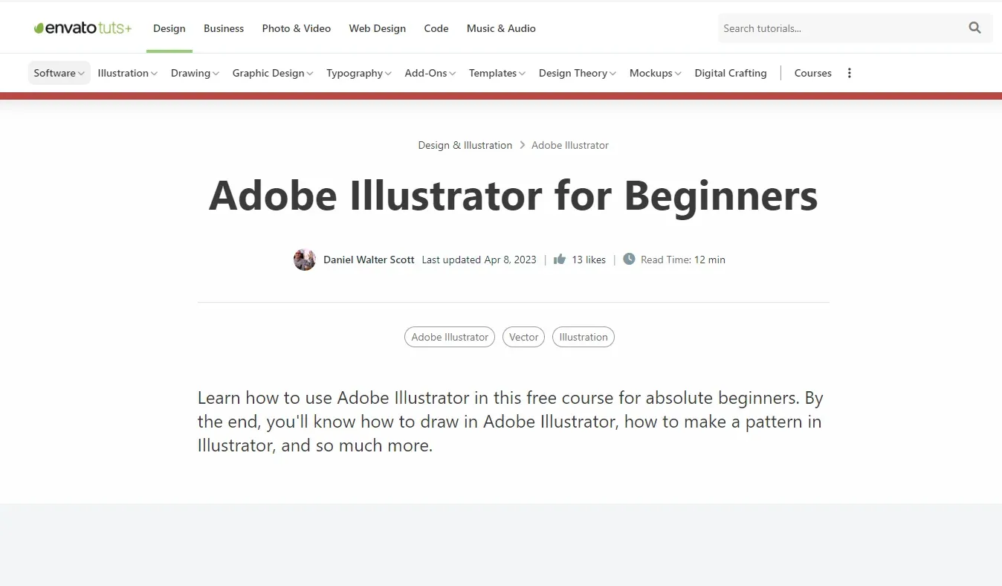1002x586 pixels.
Task: Expand the Typography dropdown
Action: [359, 73]
